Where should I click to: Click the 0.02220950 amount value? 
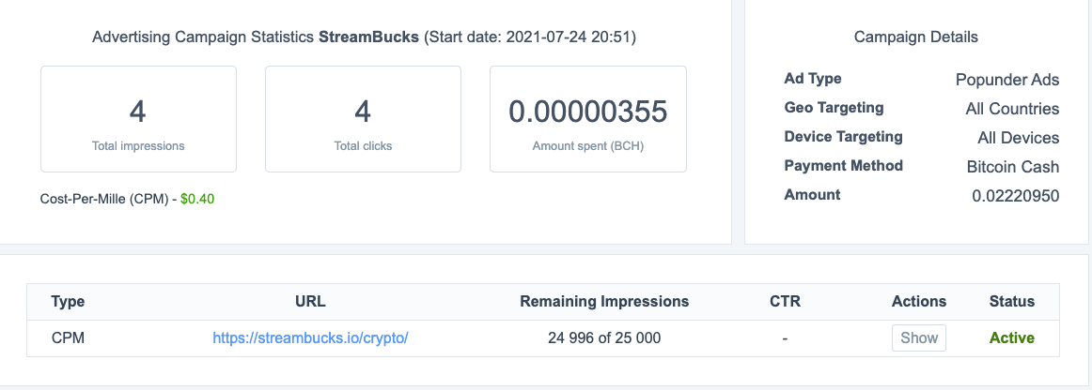[x=1015, y=196]
